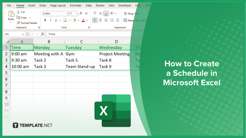Click the Paste clipboard icon
246x138 pixels.
pyautogui.click(x=11, y=14)
